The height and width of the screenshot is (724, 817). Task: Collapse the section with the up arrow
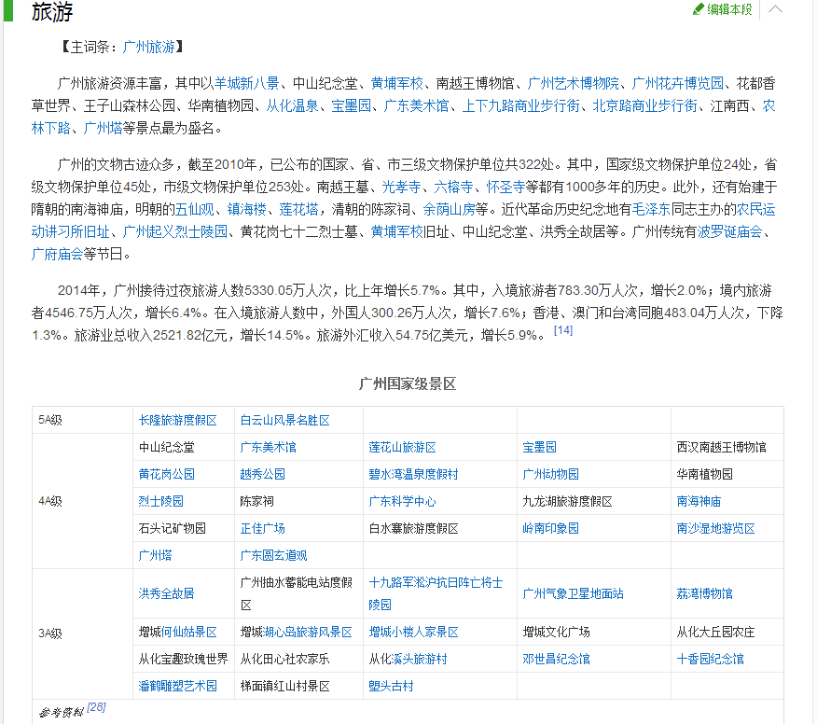click(x=775, y=8)
